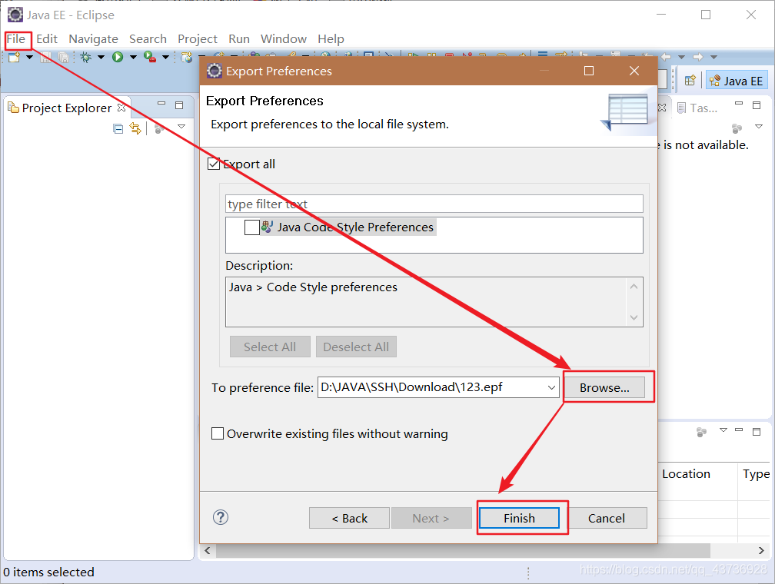Screen dimensions: 775x584
Task: Click the Location column header
Action: (x=686, y=474)
